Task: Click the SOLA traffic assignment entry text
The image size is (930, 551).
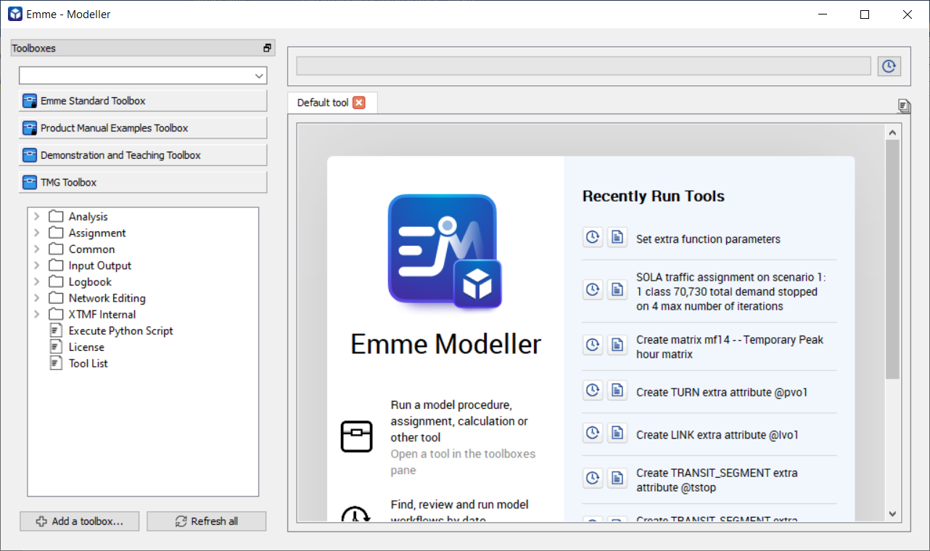Action: click(x=731, y=291)
